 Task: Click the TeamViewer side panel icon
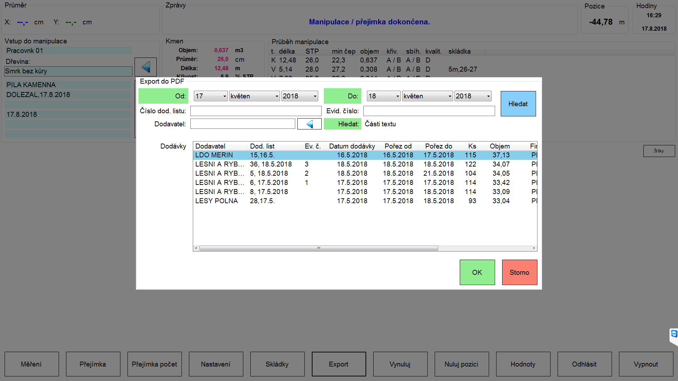click(674, 334)
